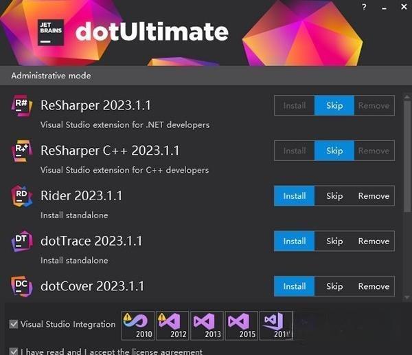Click 'Install standalone' text under dotTrace
Viewport: 412px width, 355px height.
[74, 261]
